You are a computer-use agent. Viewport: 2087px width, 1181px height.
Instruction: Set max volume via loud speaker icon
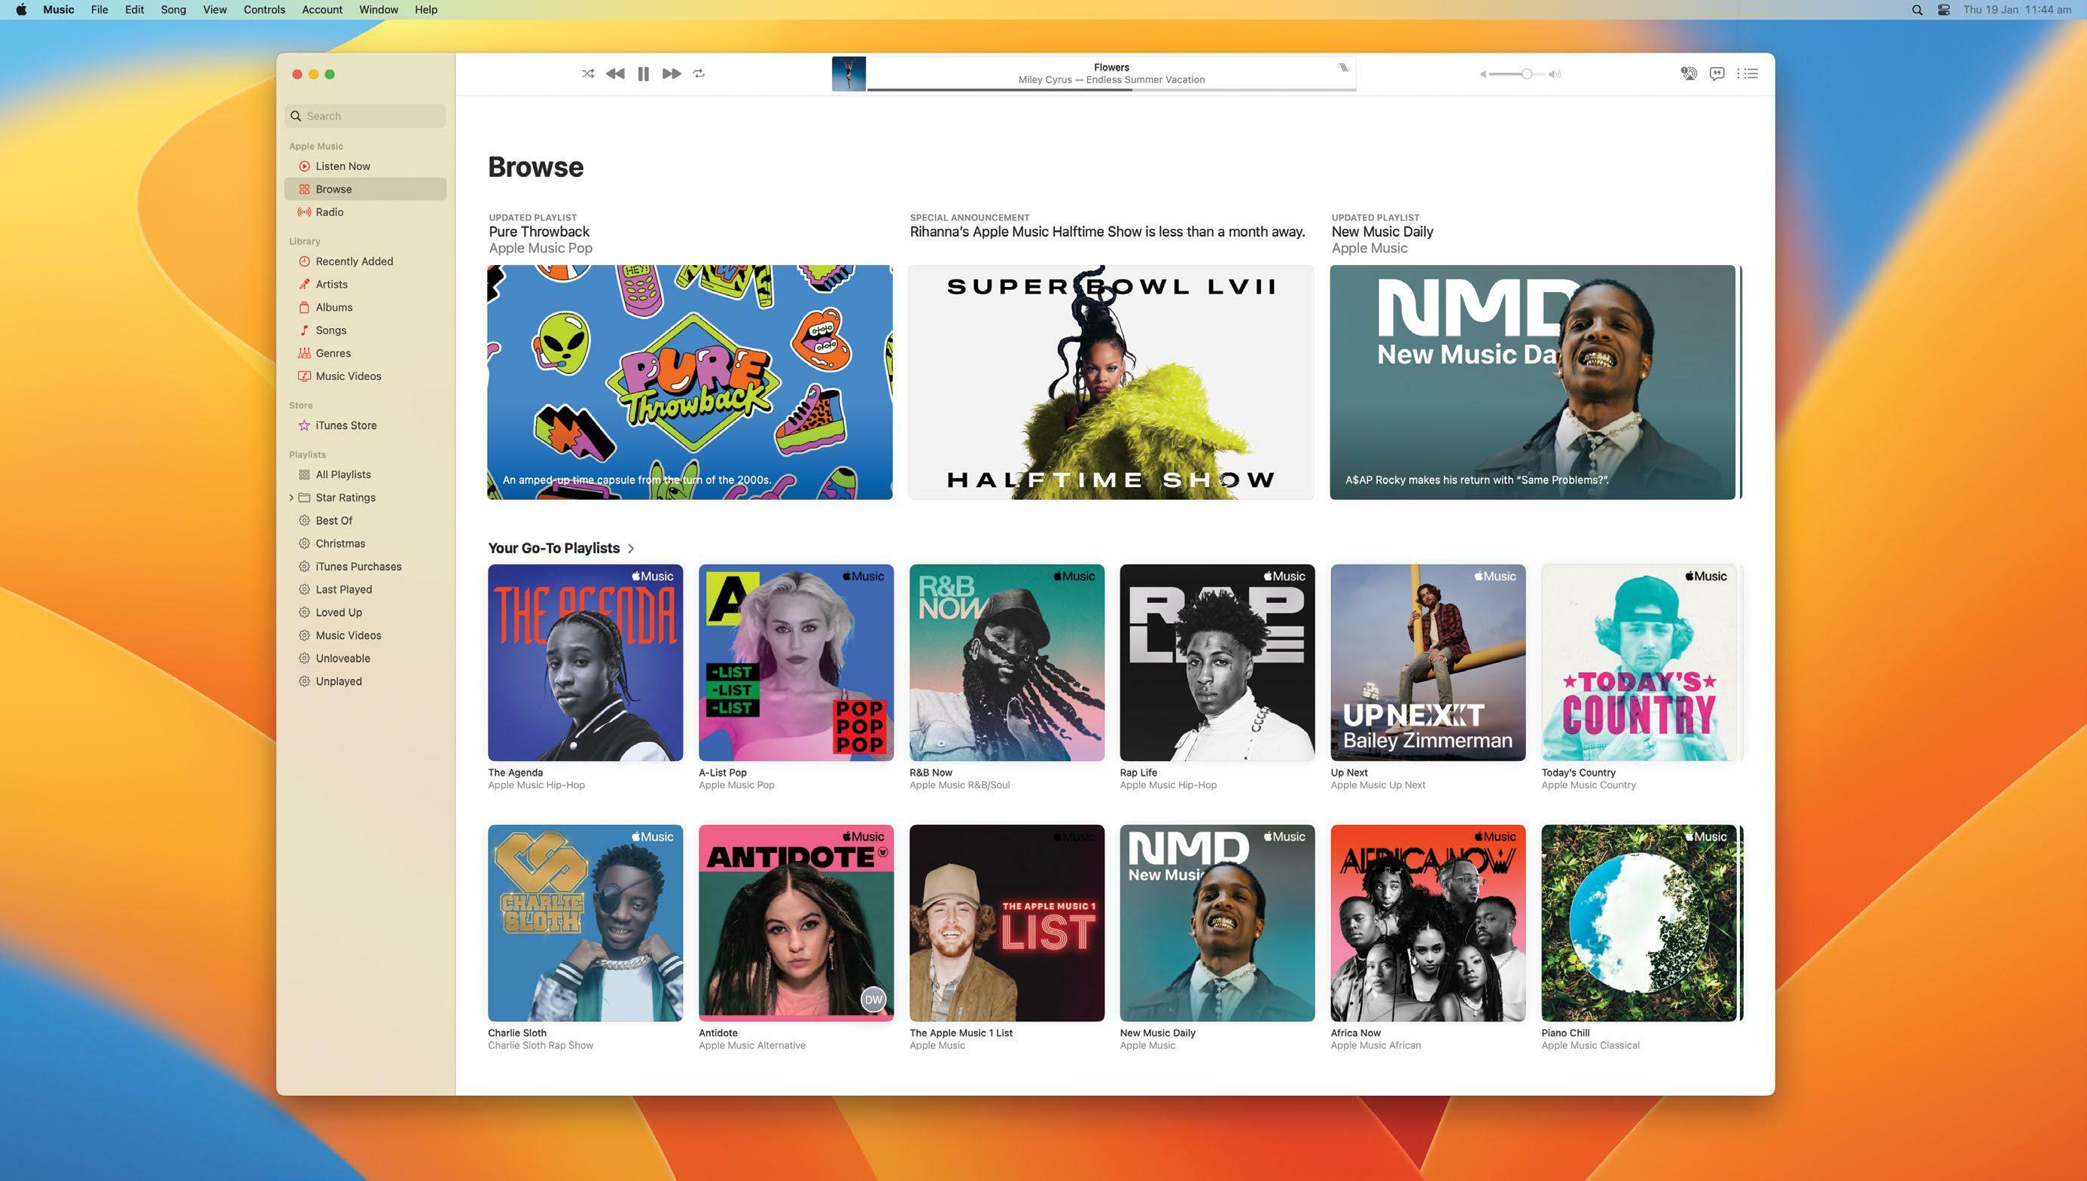1554,74
